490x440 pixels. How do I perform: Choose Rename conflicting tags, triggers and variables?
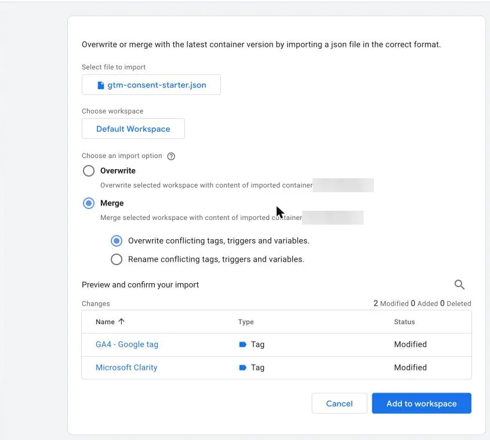coord(117,259)
